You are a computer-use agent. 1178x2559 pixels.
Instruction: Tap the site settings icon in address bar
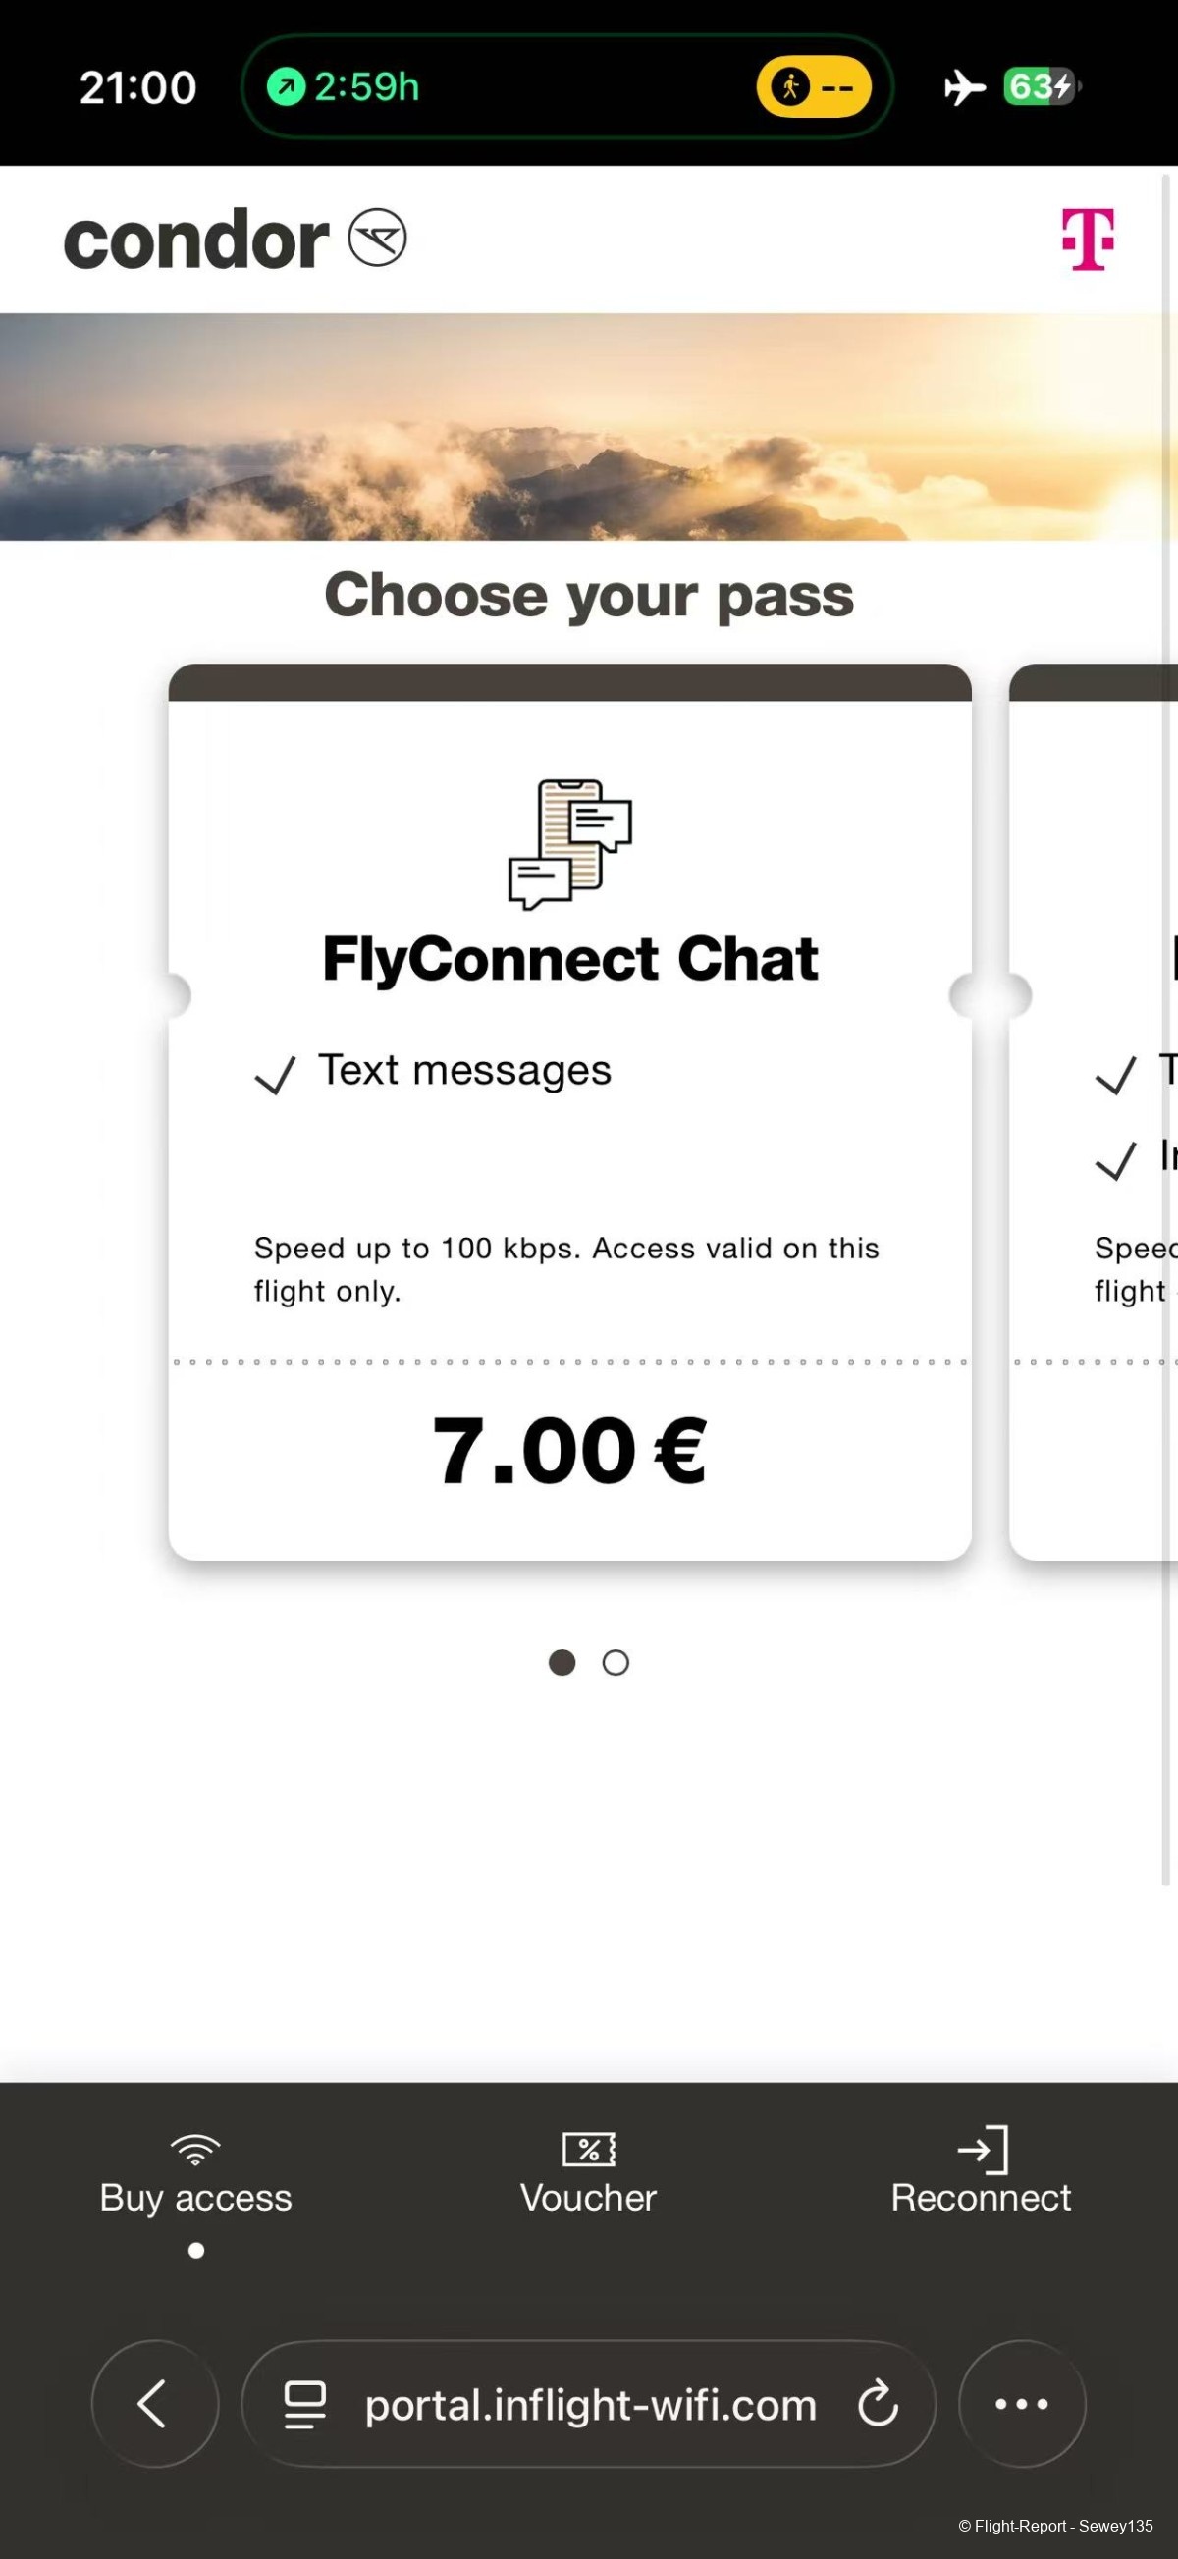(305, 2405)
